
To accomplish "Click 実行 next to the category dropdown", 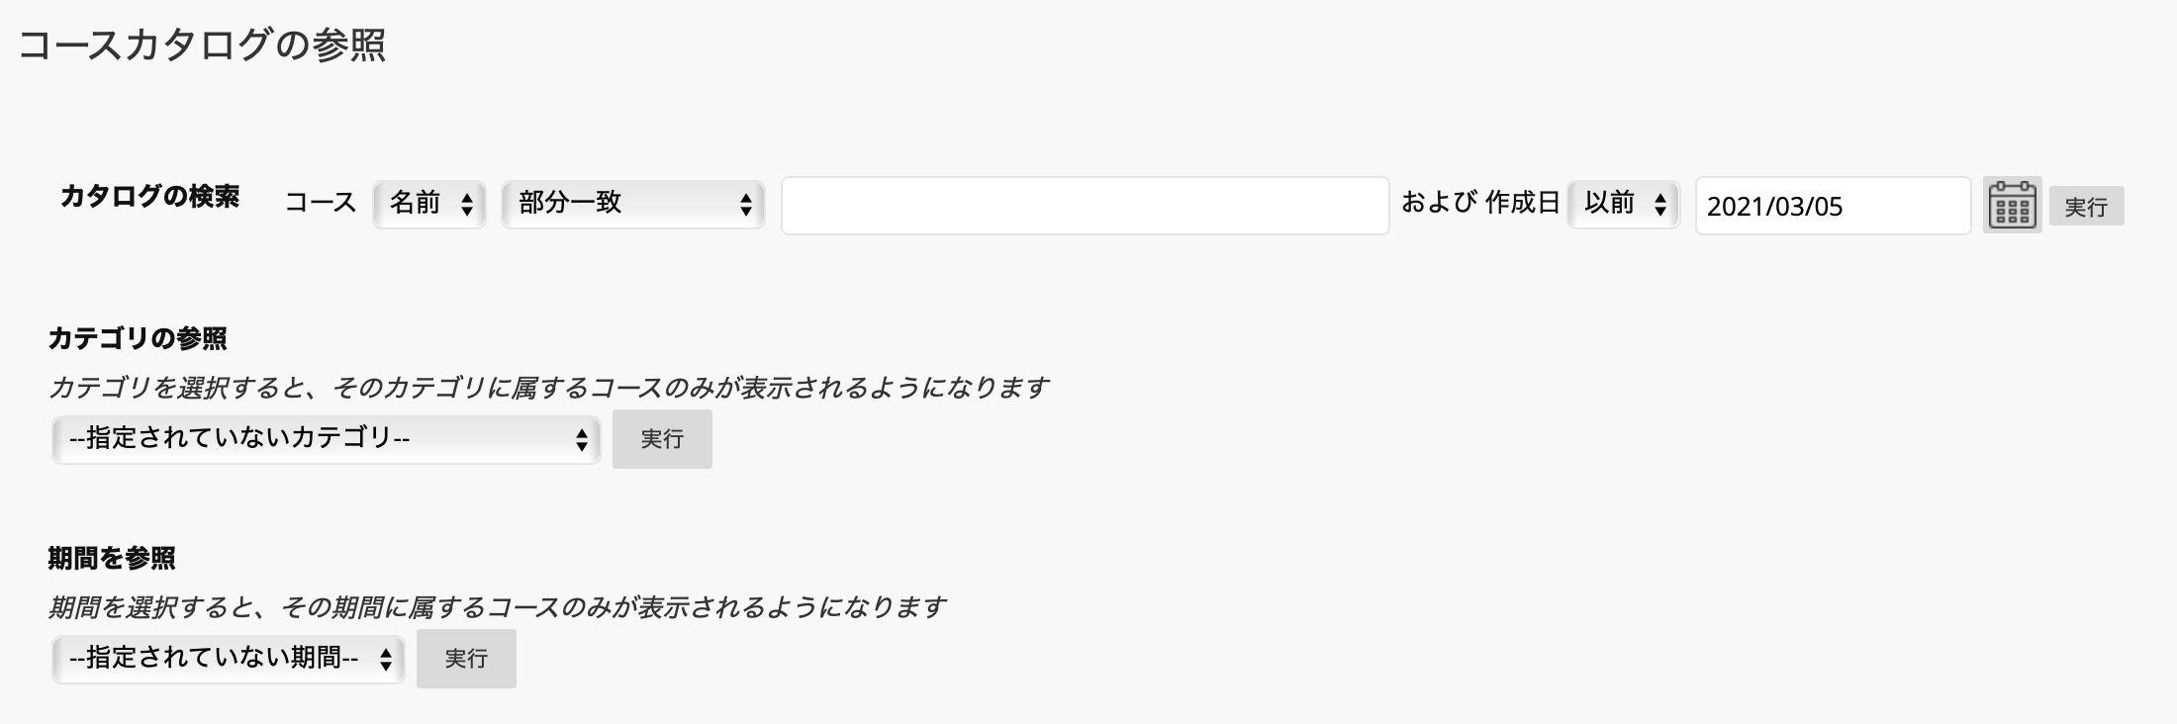I will (x=662, y=439).
